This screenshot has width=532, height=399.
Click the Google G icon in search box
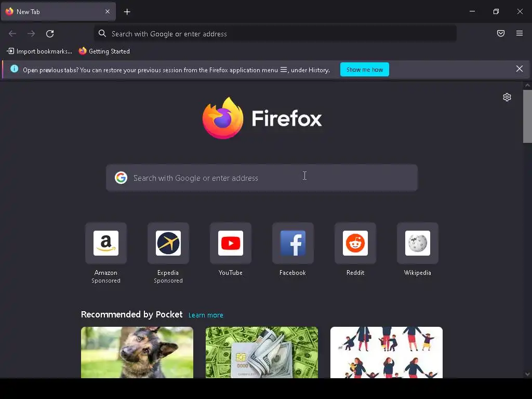tap(121, 178)
